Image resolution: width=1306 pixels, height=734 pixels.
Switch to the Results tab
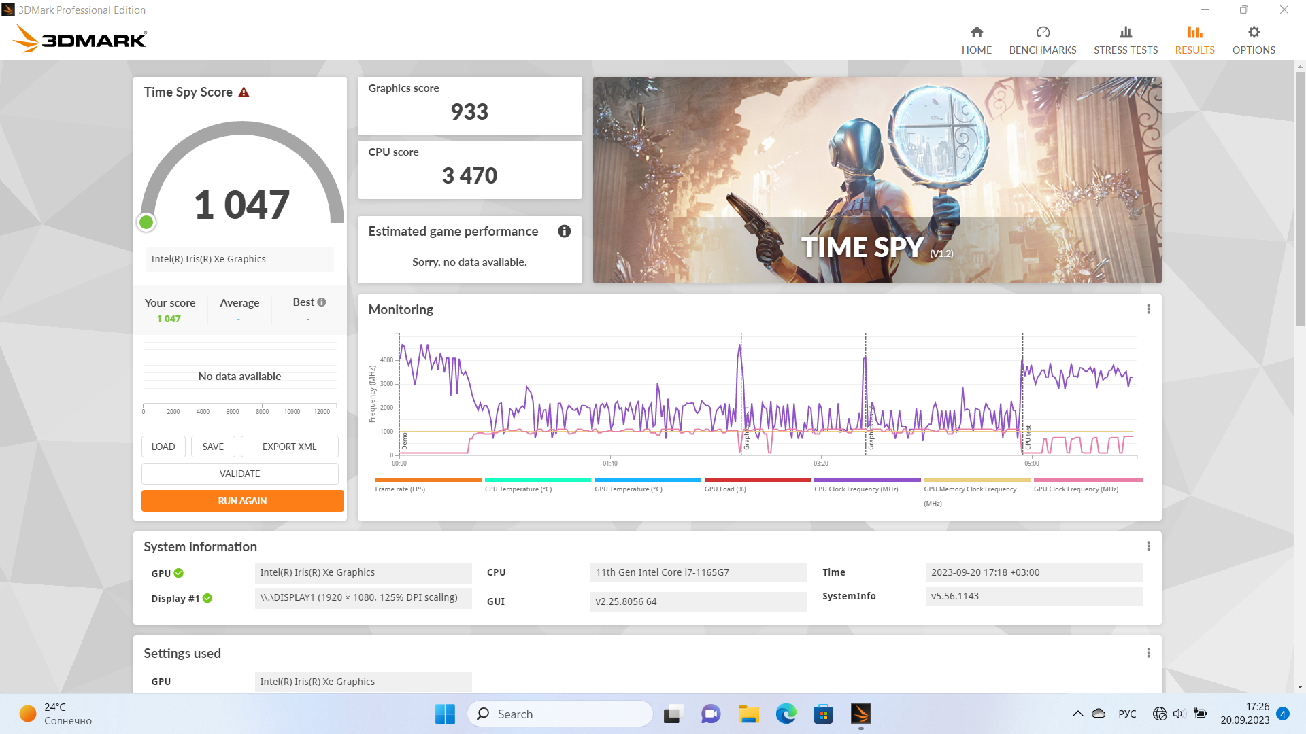1194,40
